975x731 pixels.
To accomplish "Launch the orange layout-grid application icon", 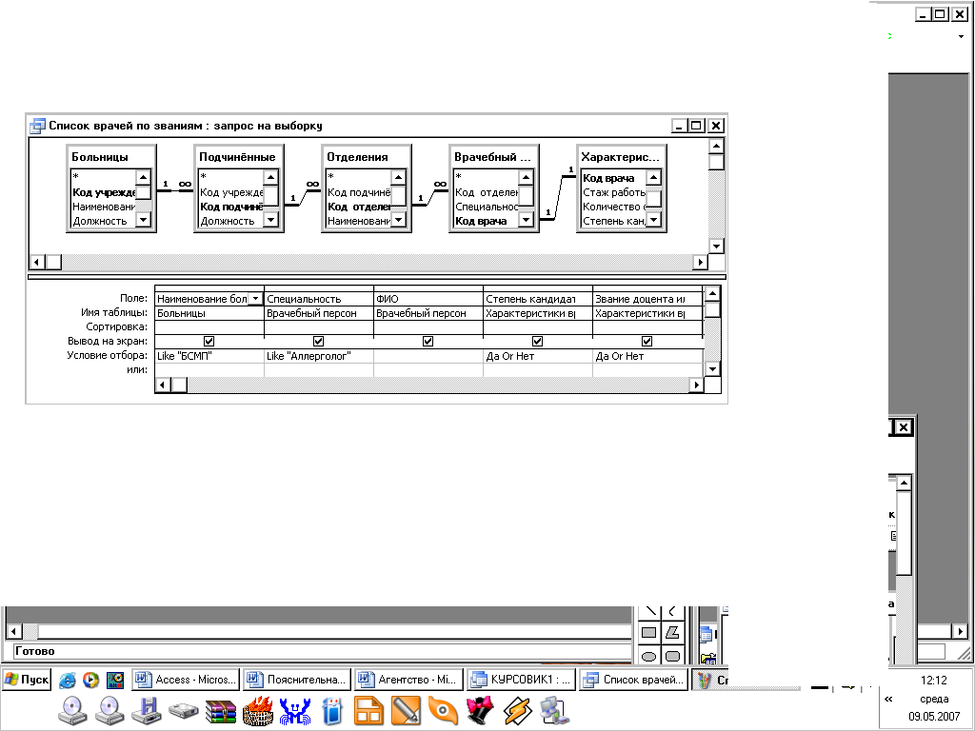I will 368,711.
